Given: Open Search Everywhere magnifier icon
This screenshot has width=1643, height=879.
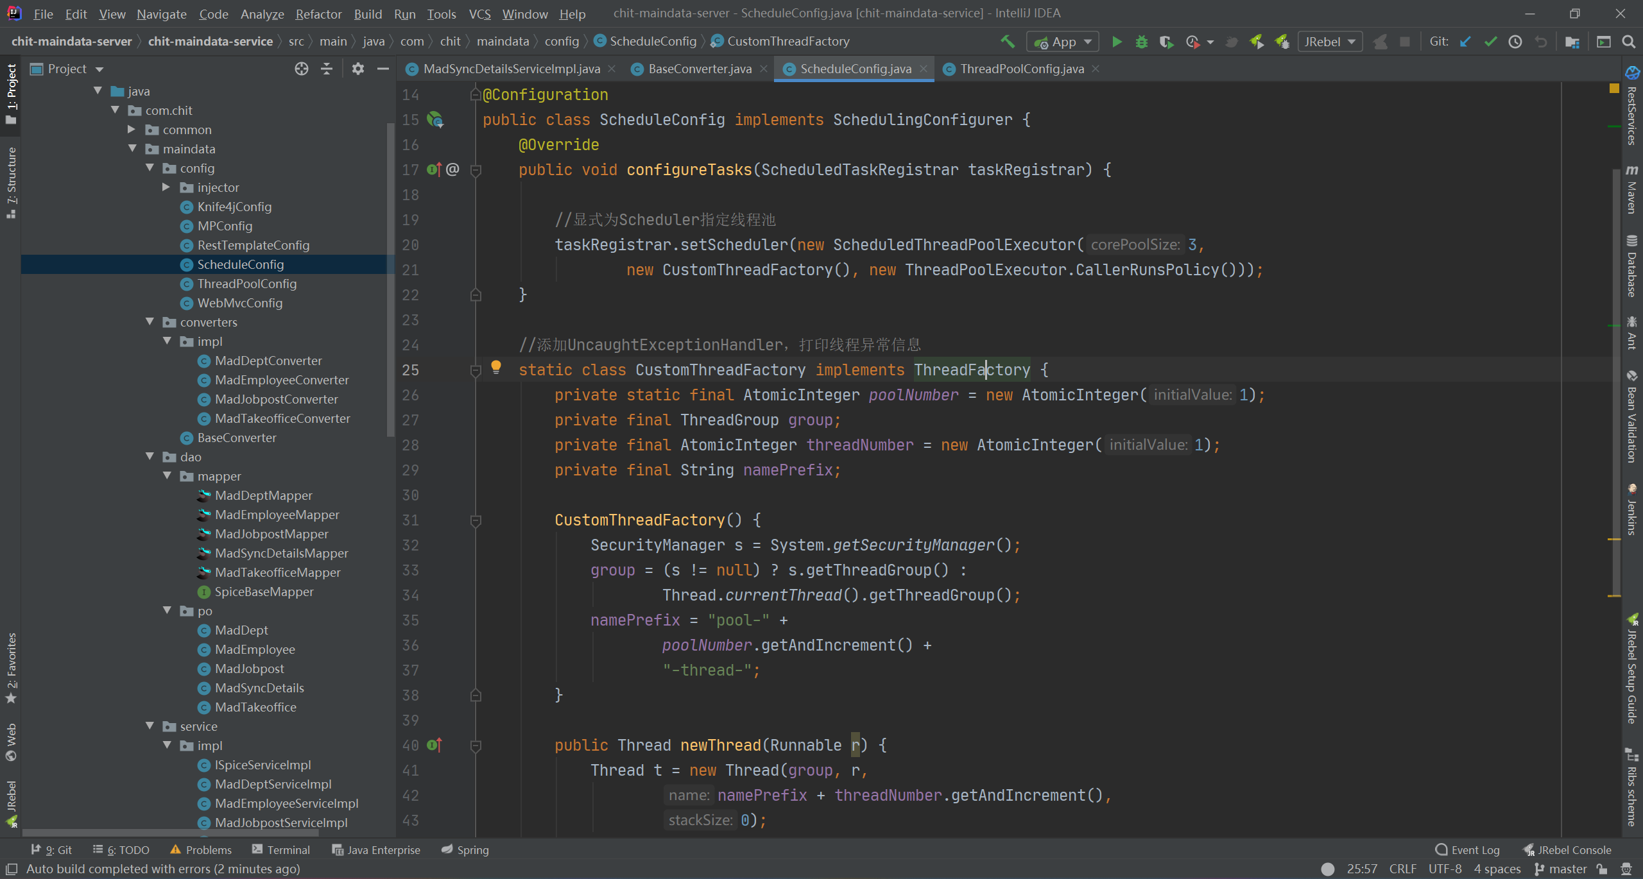Looking at the screenshot, I should (1629, 42).
